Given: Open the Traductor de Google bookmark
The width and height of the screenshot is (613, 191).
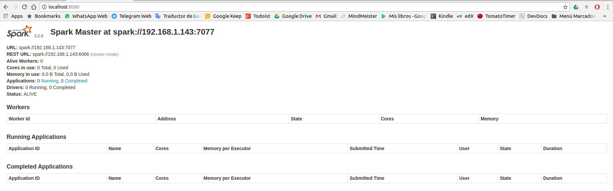Looking at the screenshot, I should (178, 16).
